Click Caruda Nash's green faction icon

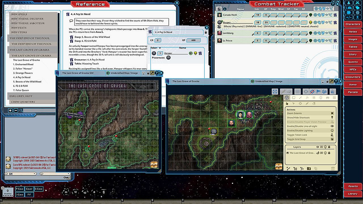(311, 15)
